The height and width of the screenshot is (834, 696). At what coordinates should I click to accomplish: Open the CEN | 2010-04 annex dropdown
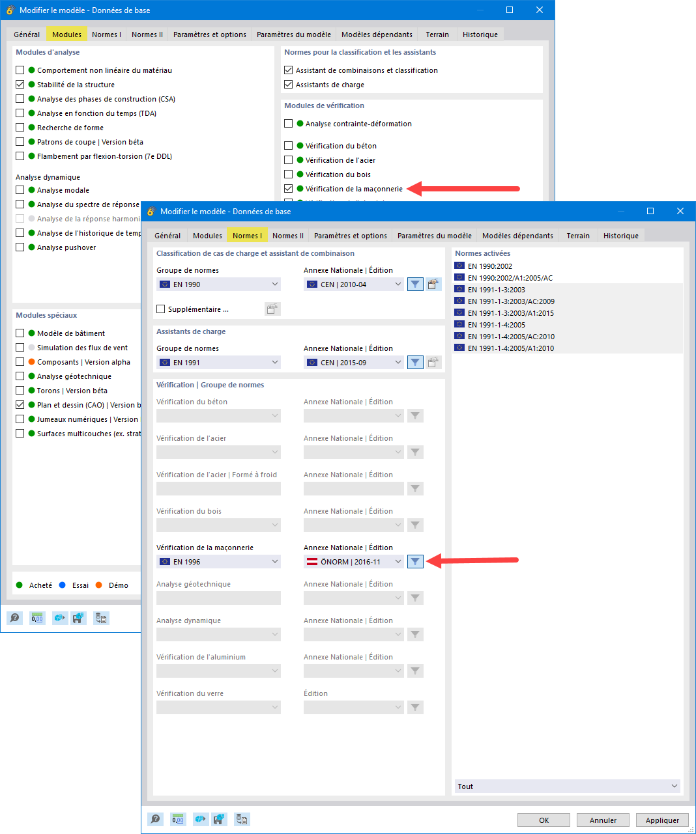pos(354,285)
